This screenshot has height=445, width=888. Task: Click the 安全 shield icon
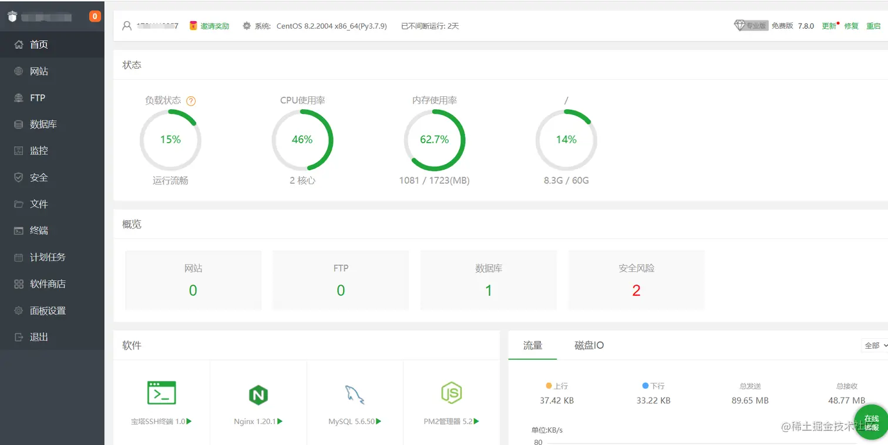(x=19, y=177)
